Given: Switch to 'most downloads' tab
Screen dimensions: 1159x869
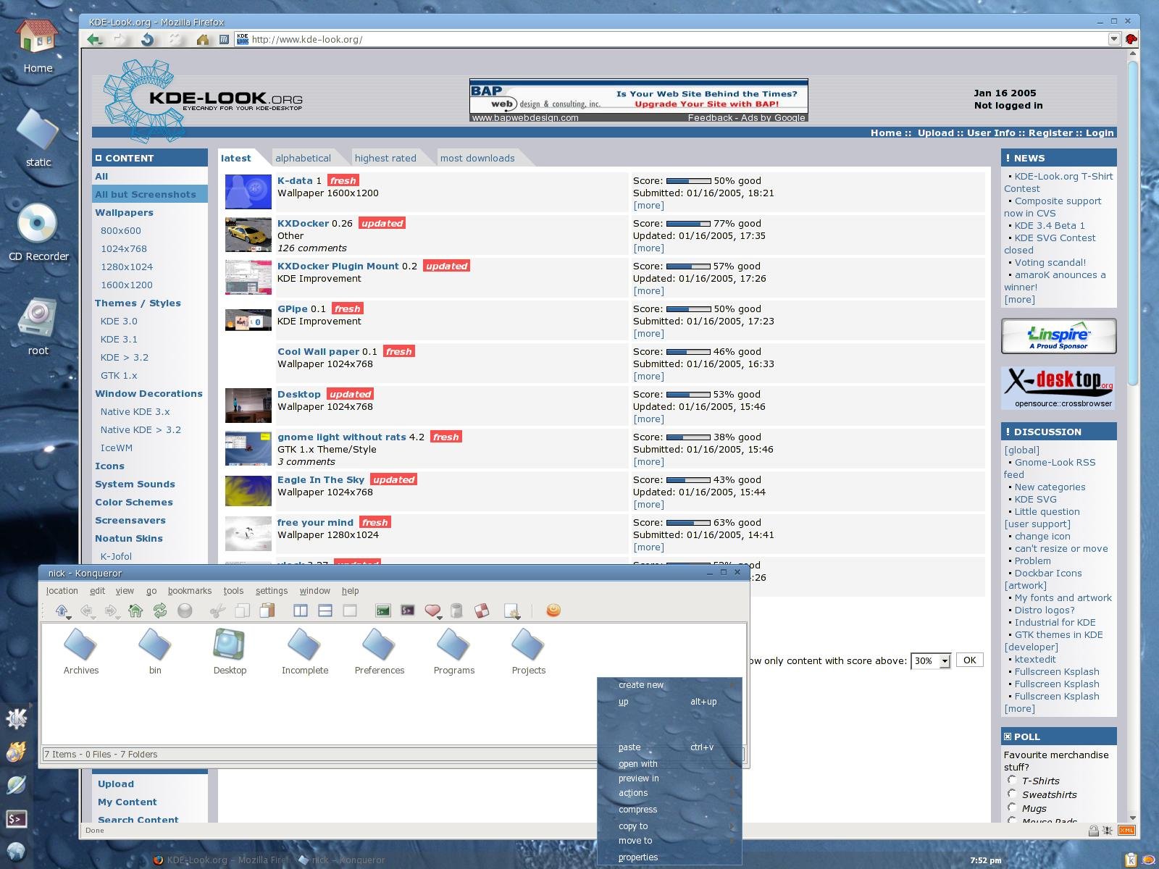Looking at the screenshot, I should click(477, 158).
